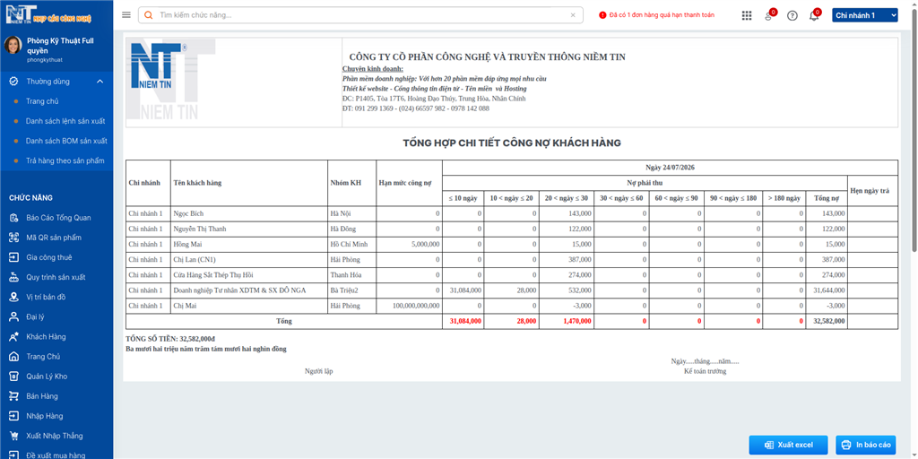Click the Đại lý person icon

pos(13,316)
